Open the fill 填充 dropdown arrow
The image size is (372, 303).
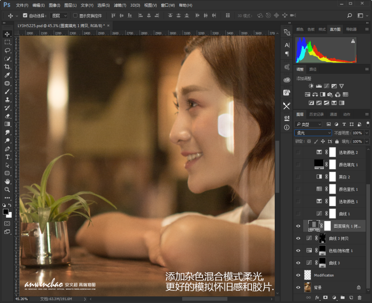(x=367, y=141)
